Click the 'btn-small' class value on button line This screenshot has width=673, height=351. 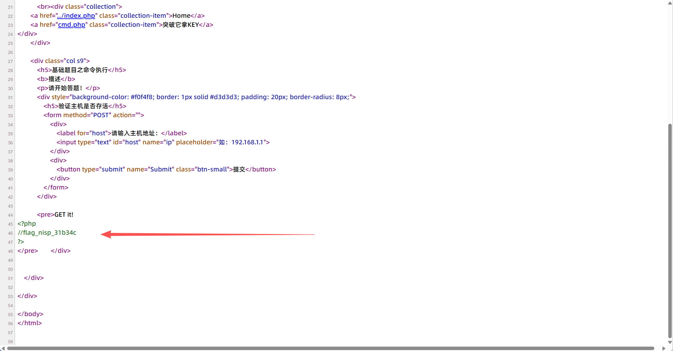[x=212, y=169]
